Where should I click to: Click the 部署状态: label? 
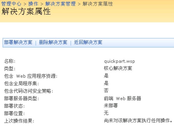(14, 106)
